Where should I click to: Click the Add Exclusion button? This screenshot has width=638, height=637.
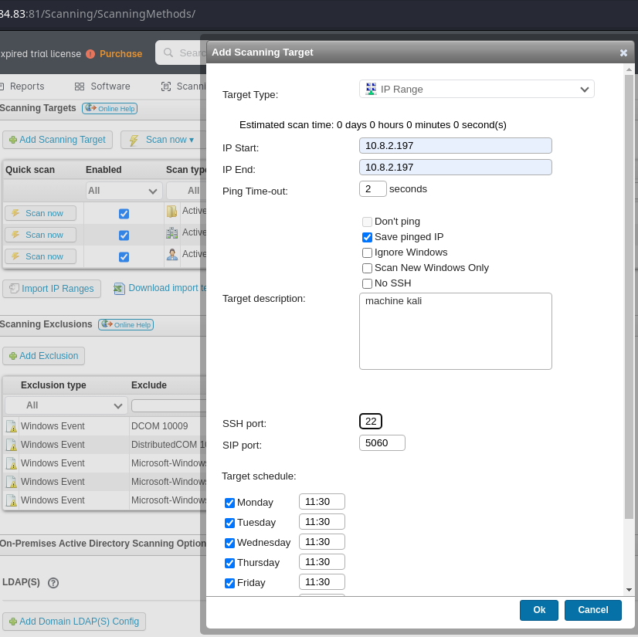(x=43, y=356)
